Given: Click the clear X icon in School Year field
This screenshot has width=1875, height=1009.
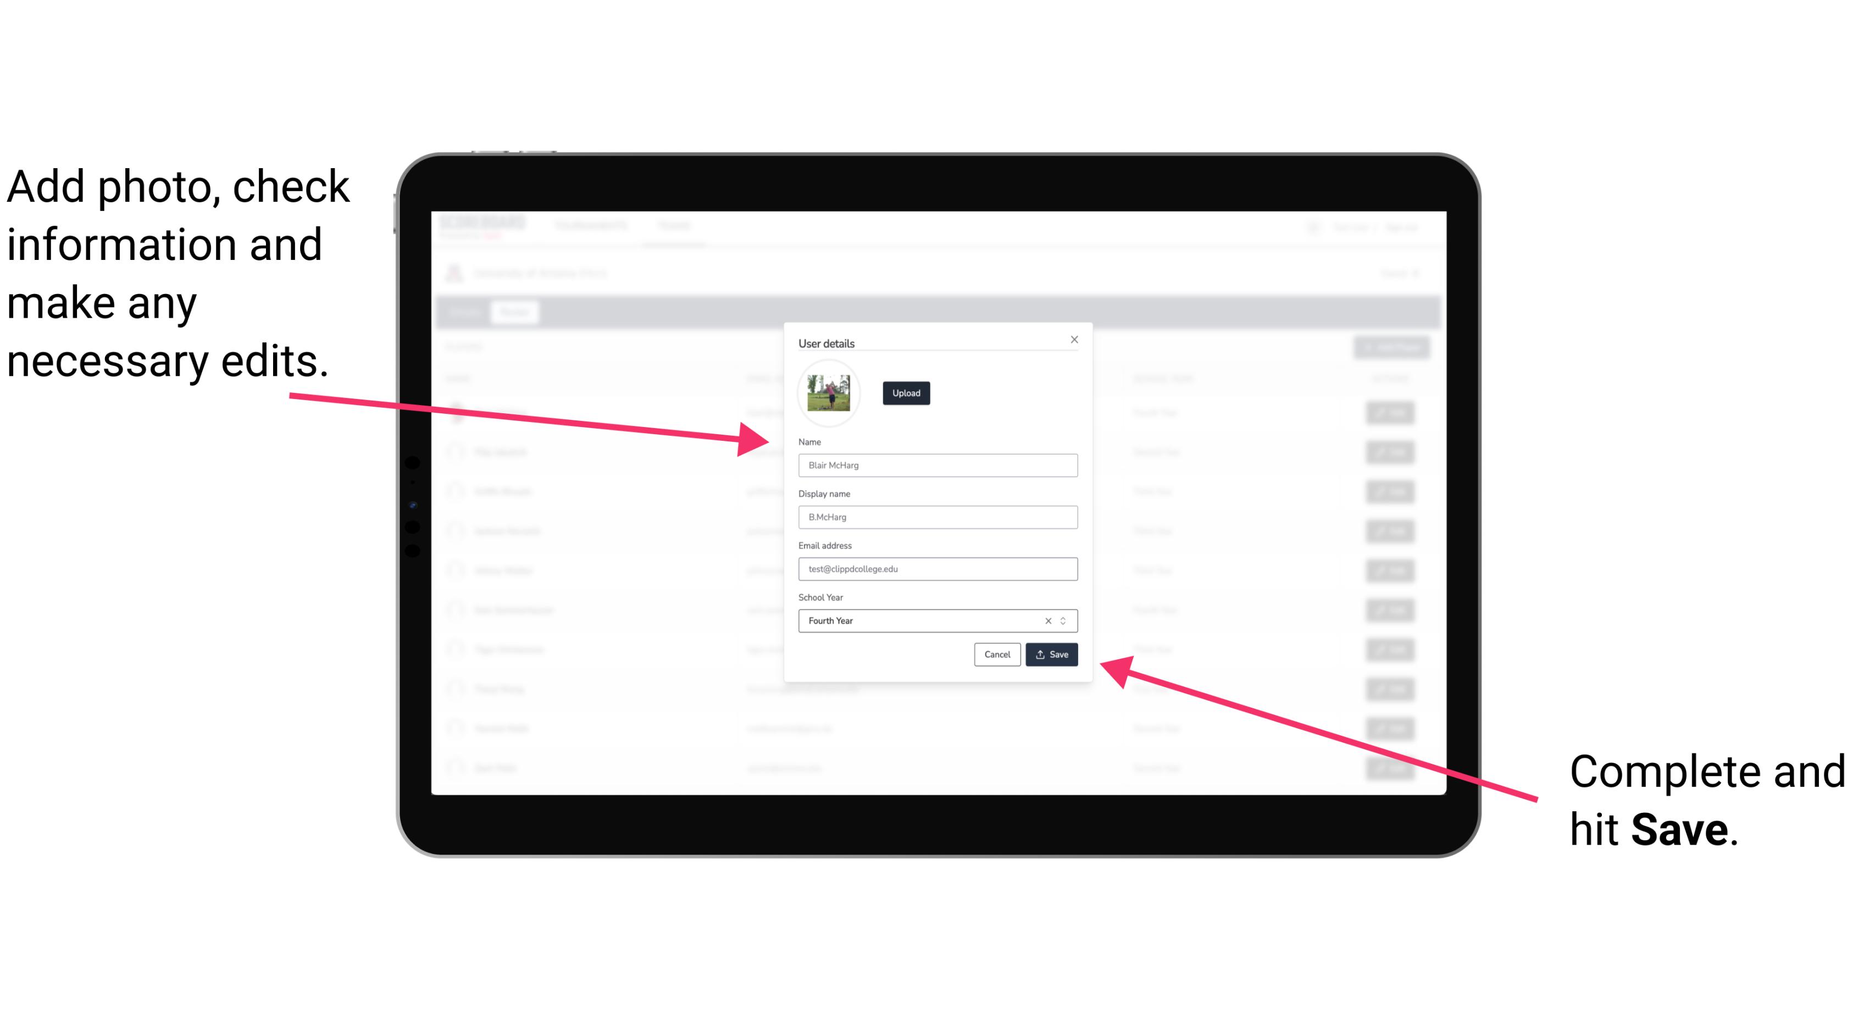Looking at the screenshot, I should tap(1045, 620).
